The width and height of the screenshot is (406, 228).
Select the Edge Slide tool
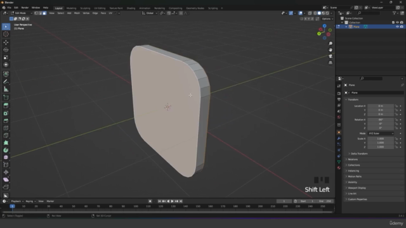click(x=6, y=165)
